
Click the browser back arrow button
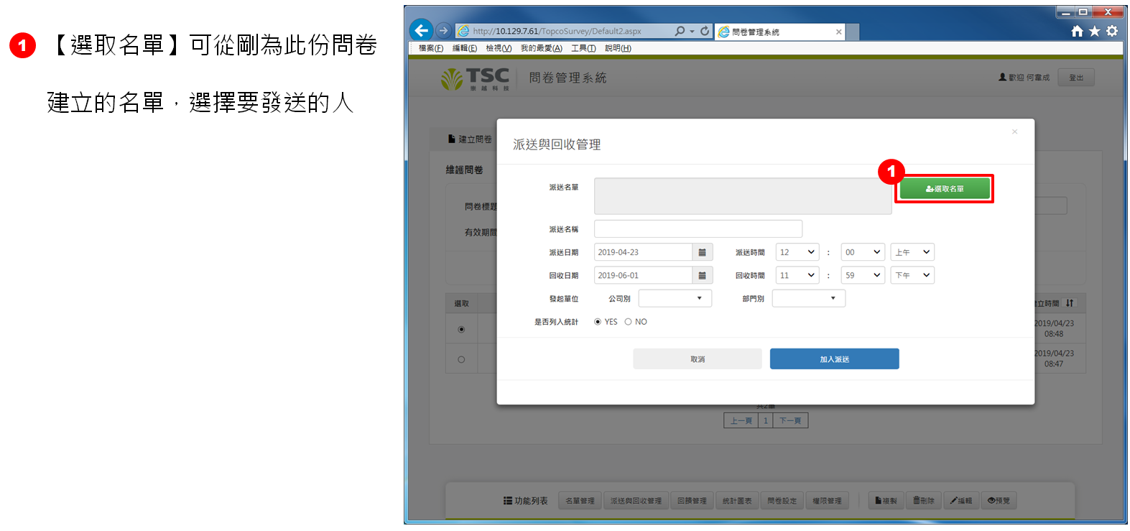[422, 30]
